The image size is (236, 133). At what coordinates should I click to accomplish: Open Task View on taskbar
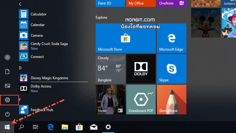35,127
